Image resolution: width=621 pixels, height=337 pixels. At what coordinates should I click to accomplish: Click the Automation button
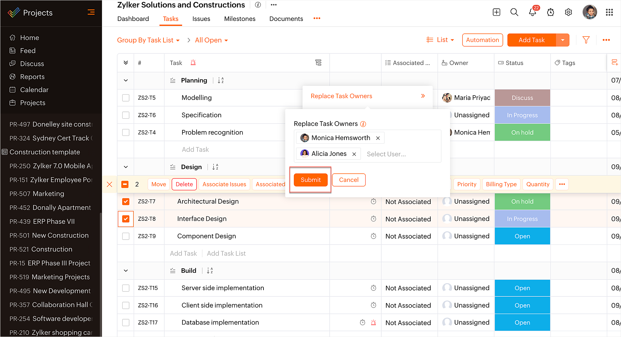483,40
